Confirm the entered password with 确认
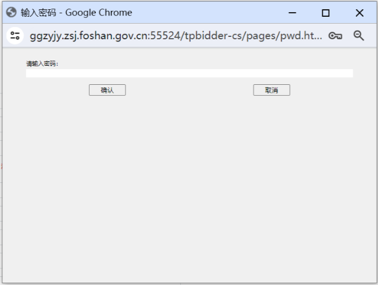 108,90
